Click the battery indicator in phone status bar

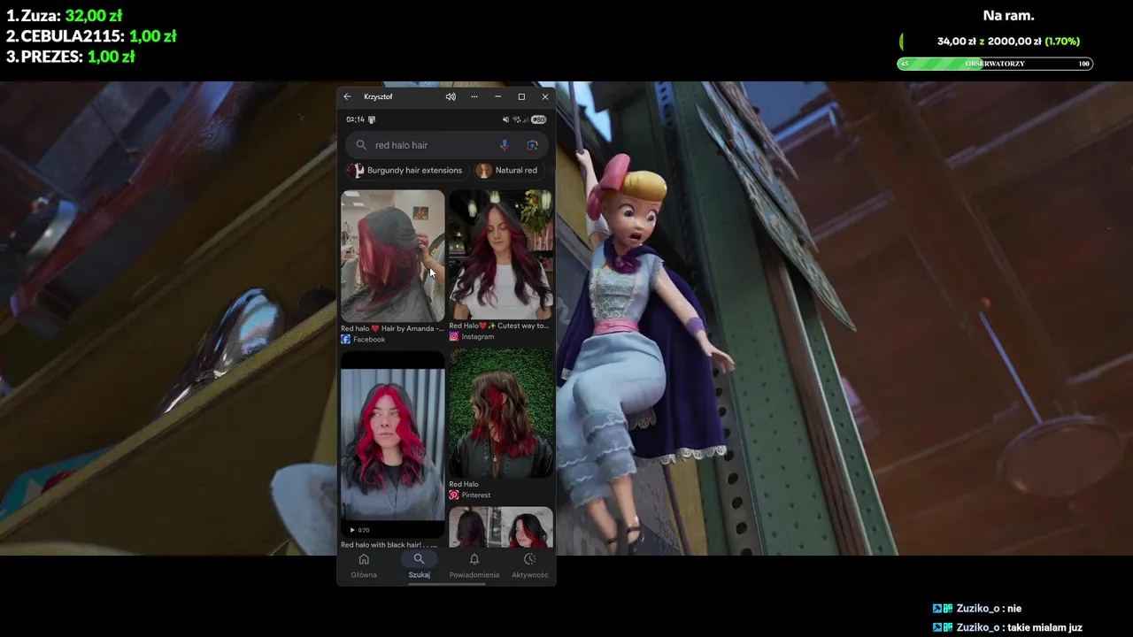(x=538, y=119)
